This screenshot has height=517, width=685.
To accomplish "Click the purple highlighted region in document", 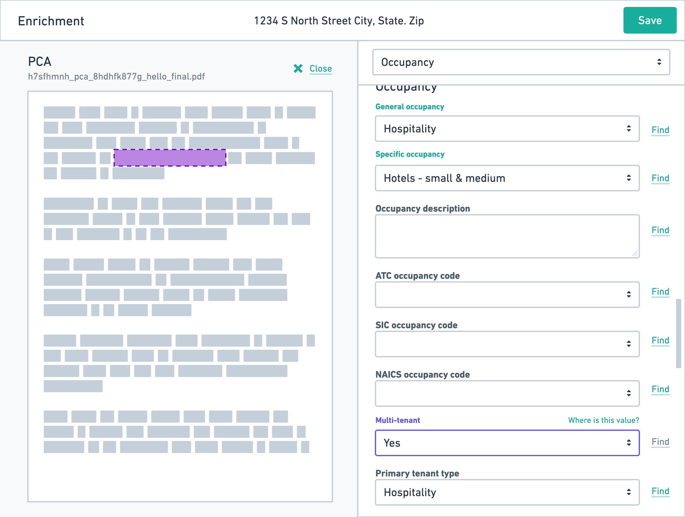I will (170, 158).
